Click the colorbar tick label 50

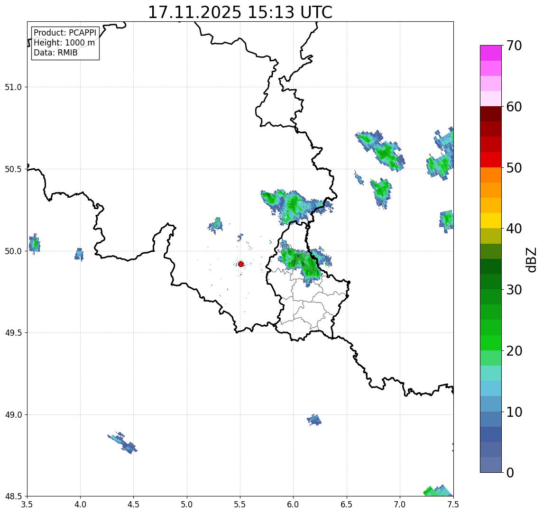(x=514, y=168)
